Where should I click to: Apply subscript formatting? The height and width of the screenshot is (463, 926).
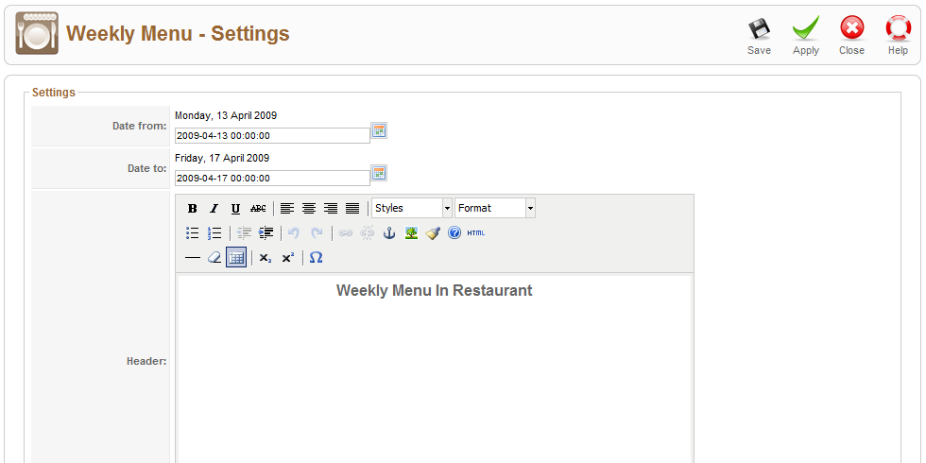(266, 257)
